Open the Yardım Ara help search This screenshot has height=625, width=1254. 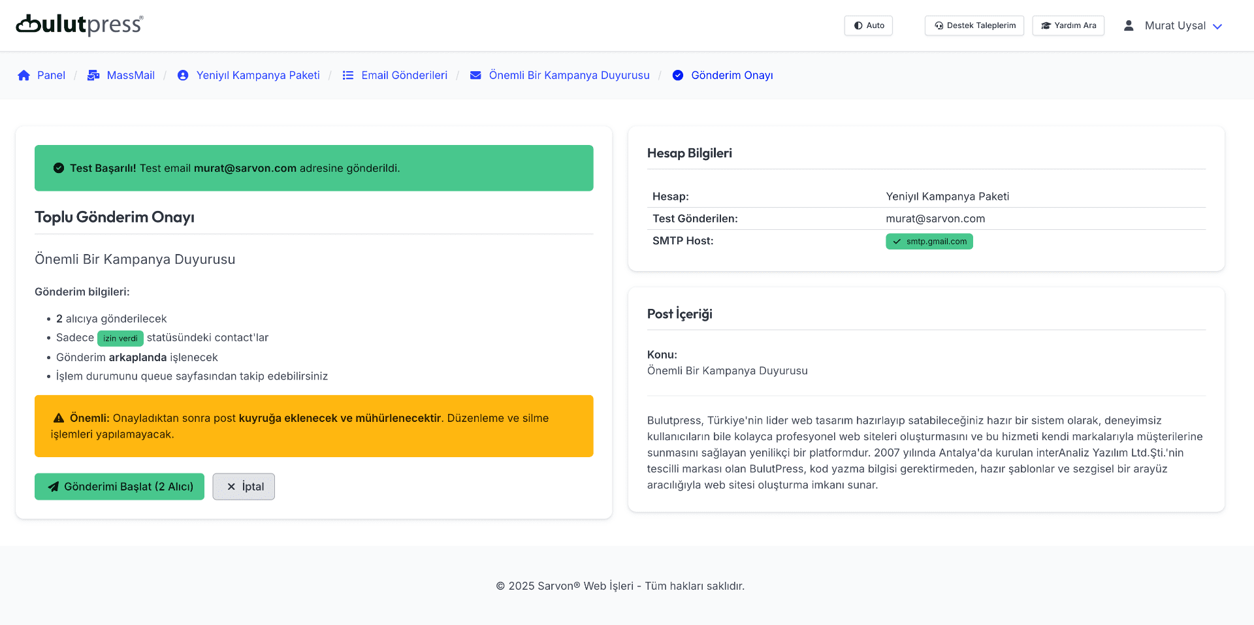(x=1068, y=25)
